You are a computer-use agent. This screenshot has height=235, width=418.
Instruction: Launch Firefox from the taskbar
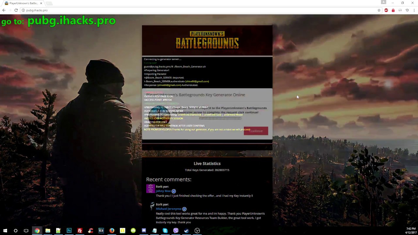pos(112,231)
